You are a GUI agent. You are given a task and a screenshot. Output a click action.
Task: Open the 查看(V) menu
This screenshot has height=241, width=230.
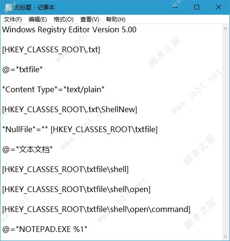90,19
